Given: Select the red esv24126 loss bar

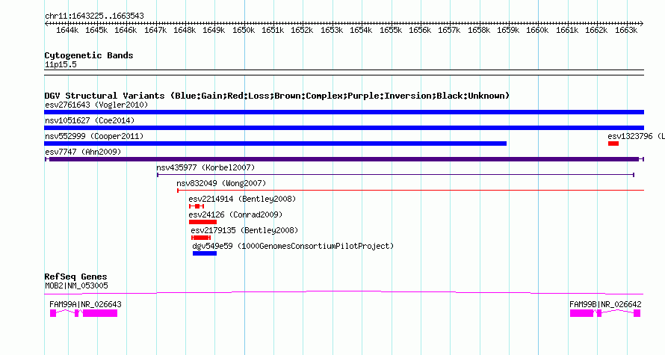Looking at the screenshot, I should [202, 222].
